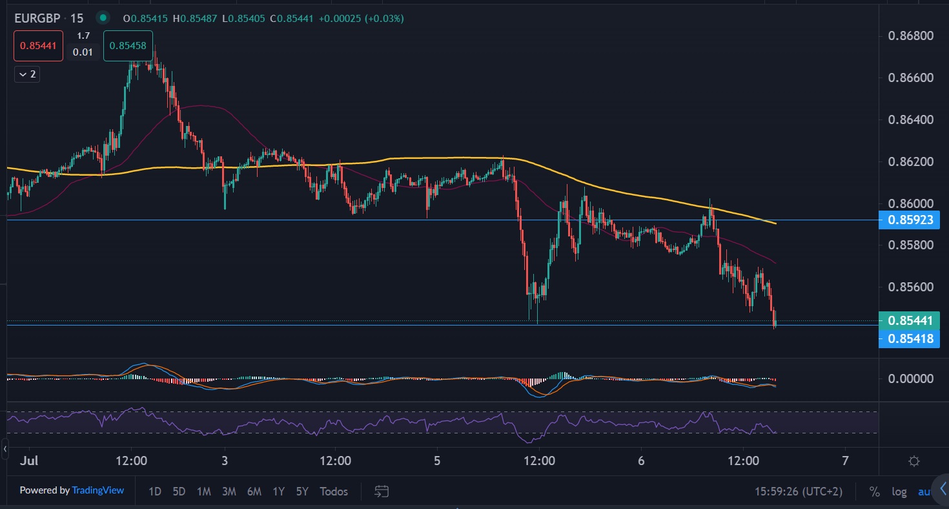Click the 0.86000 price scale label

pos(910,203)
